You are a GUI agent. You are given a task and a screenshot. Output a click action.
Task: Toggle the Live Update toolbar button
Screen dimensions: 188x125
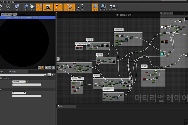coord(69,7)
